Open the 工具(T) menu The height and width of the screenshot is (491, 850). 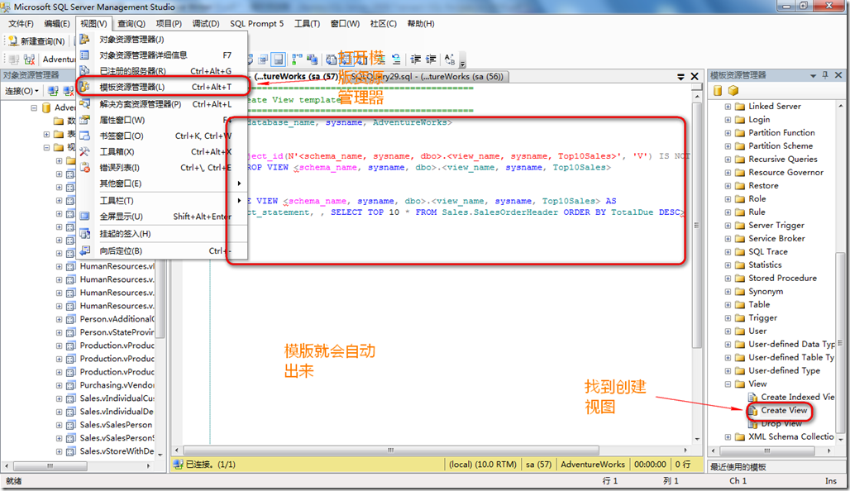click(308, 23)
